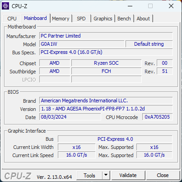This screenshot has width=182, height=182.
Task: Click the 'Motherboard' group title
Action: (x=22, y=27)
